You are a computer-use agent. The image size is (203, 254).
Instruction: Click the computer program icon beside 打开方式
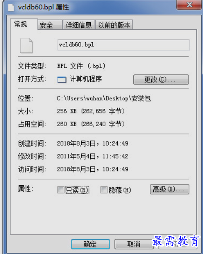(62, 80)
